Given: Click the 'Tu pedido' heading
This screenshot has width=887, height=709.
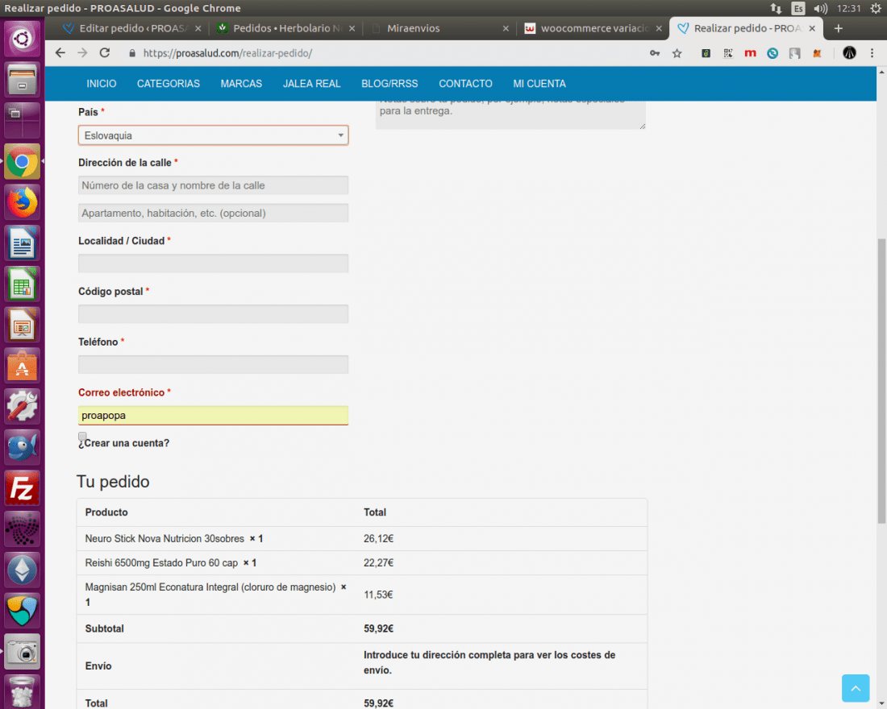Looking at the screenshot, I should point(113,482).
